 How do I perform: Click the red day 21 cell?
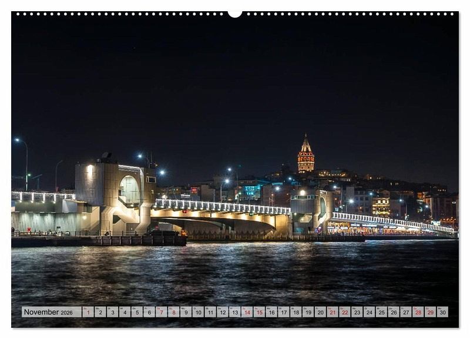(333, 312)
